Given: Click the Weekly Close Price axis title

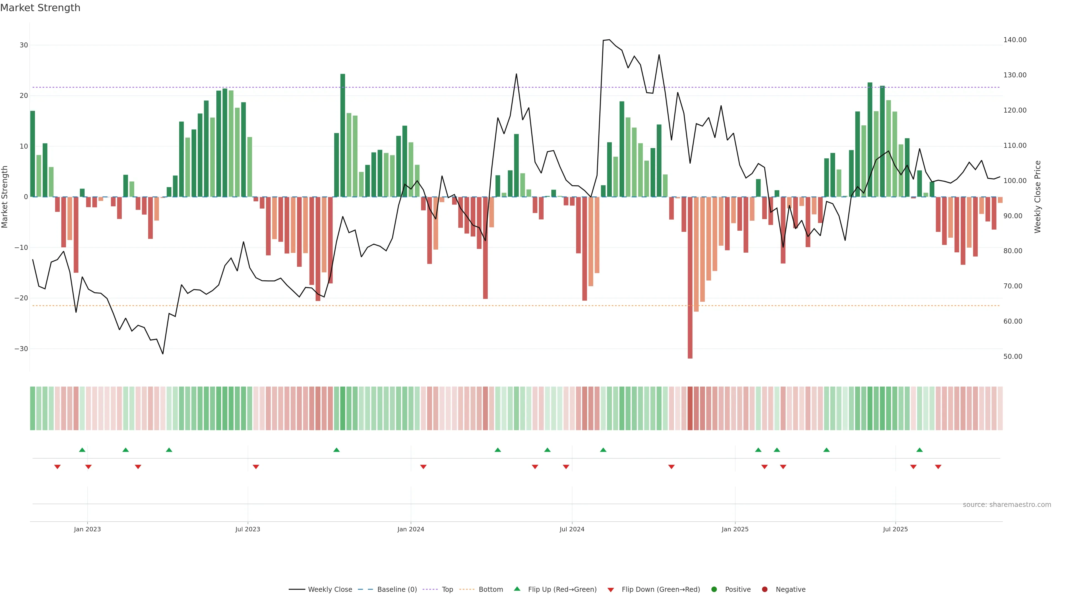Looking at the screenshot, I should (x=1037, y=197).
